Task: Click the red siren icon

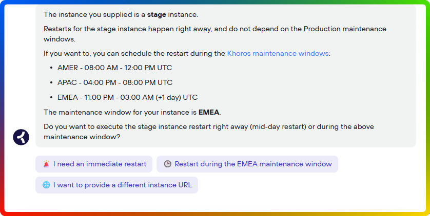Action: [x=47, y=164]
